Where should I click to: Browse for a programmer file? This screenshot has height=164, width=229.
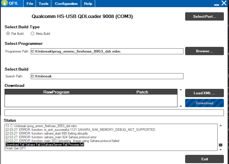click(x=204, y=51)
